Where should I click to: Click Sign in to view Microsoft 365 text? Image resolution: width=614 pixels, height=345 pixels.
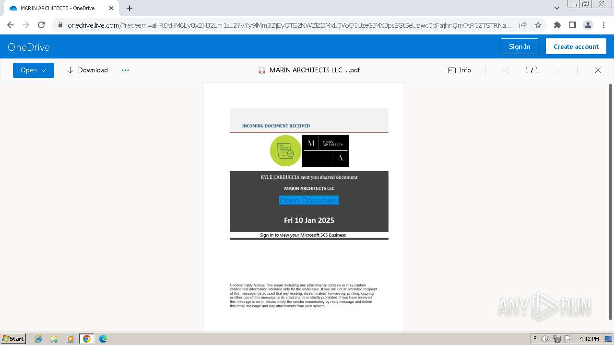(303, 235)
